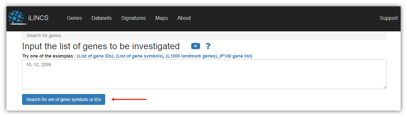Load the List of gene symbols example
This screenshot has height=117, width=407.
pyautogui.click(x=139, y=56)
